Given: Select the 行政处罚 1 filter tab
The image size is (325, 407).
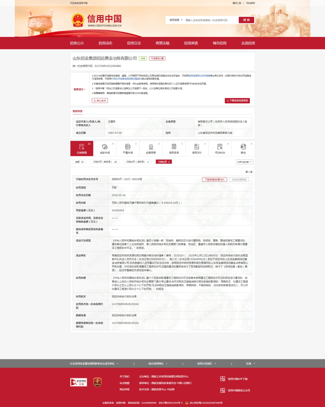Looking at the screenshot, I should (x=164, y=162).
